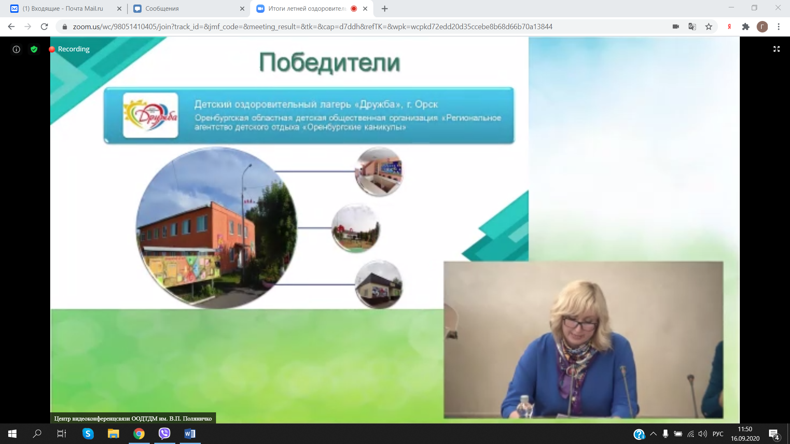The image size is (790, 444).
Task: Close the Mail.ru inbox tab
Action: tap(119, 9)
